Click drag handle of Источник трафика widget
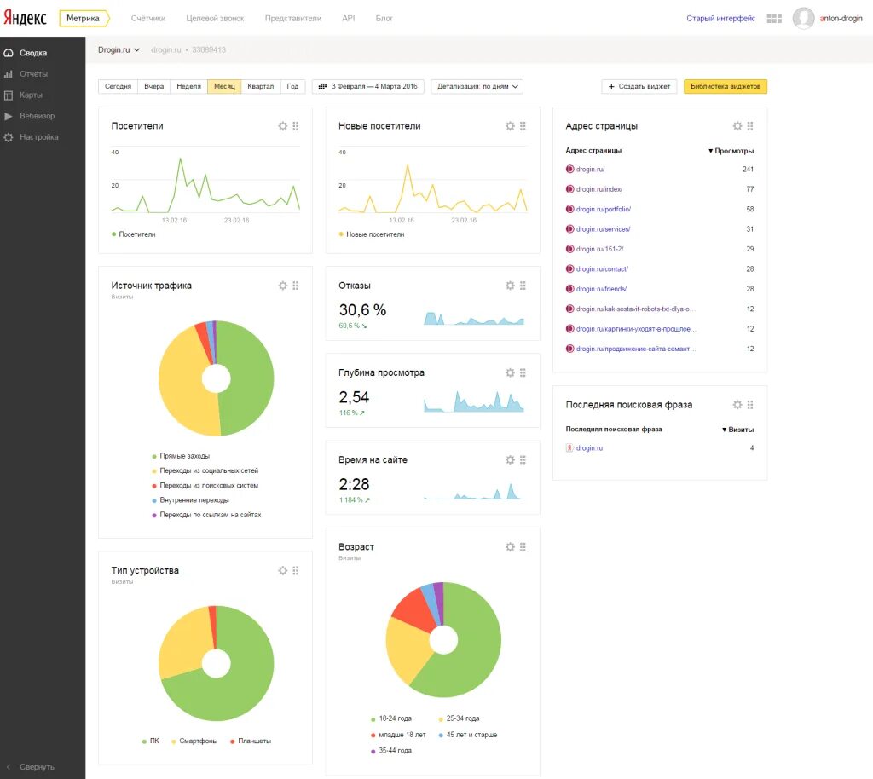Viewport: 873px width, 779px height. (x=296, y=286)
